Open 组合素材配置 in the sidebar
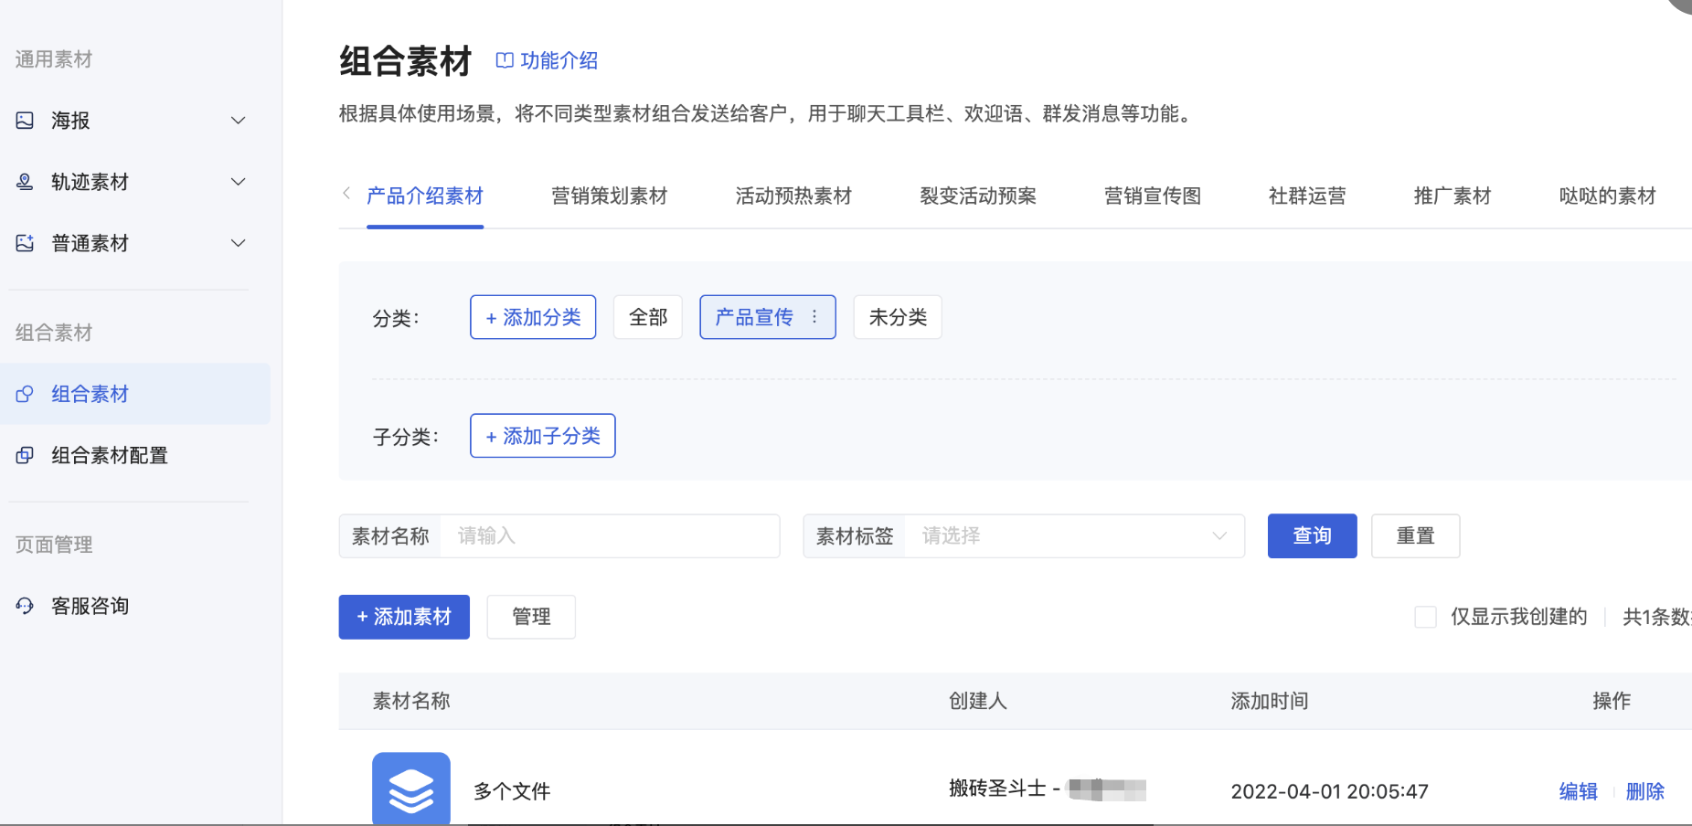 [x=135, y=455]
